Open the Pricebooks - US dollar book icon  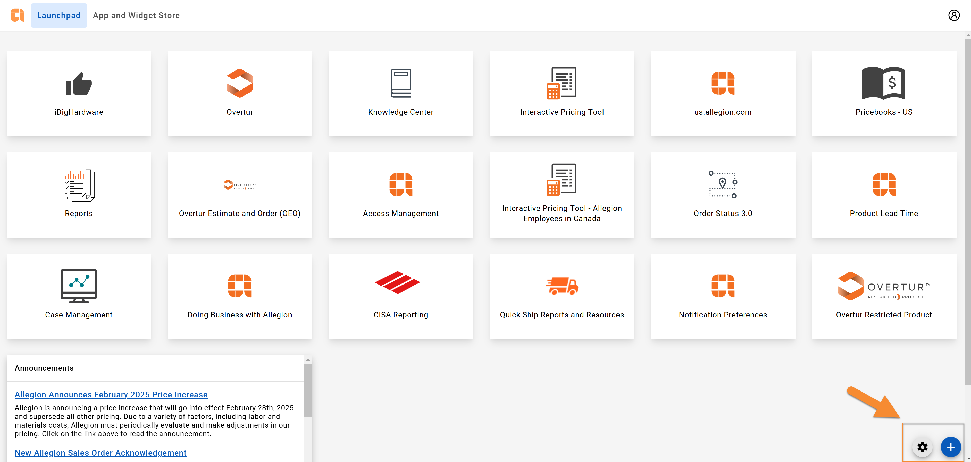coord(883,83)
